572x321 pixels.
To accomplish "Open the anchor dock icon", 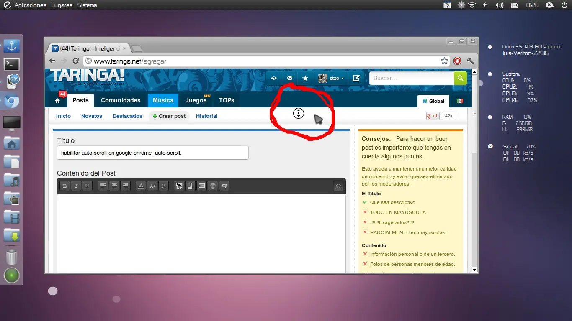I will (12, 46).
